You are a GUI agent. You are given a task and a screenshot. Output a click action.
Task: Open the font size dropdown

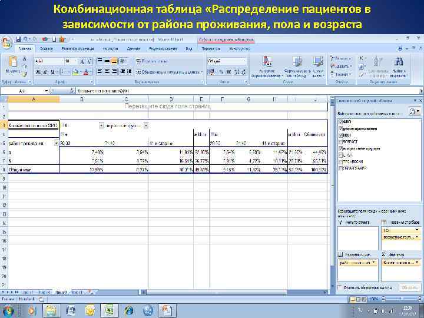(76, 61)
